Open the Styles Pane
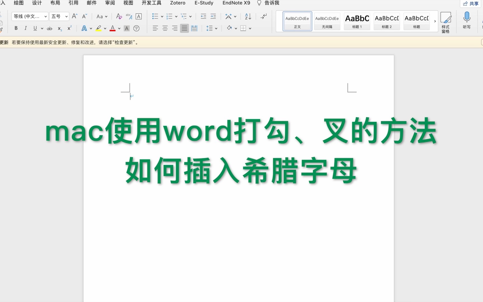Image resolution: width=483 pixels, height=302 pixels. [x=446, y=22]
